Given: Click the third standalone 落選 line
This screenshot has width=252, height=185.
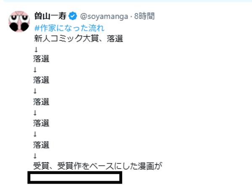Looking at the screenshot, I should click(41, 102).
